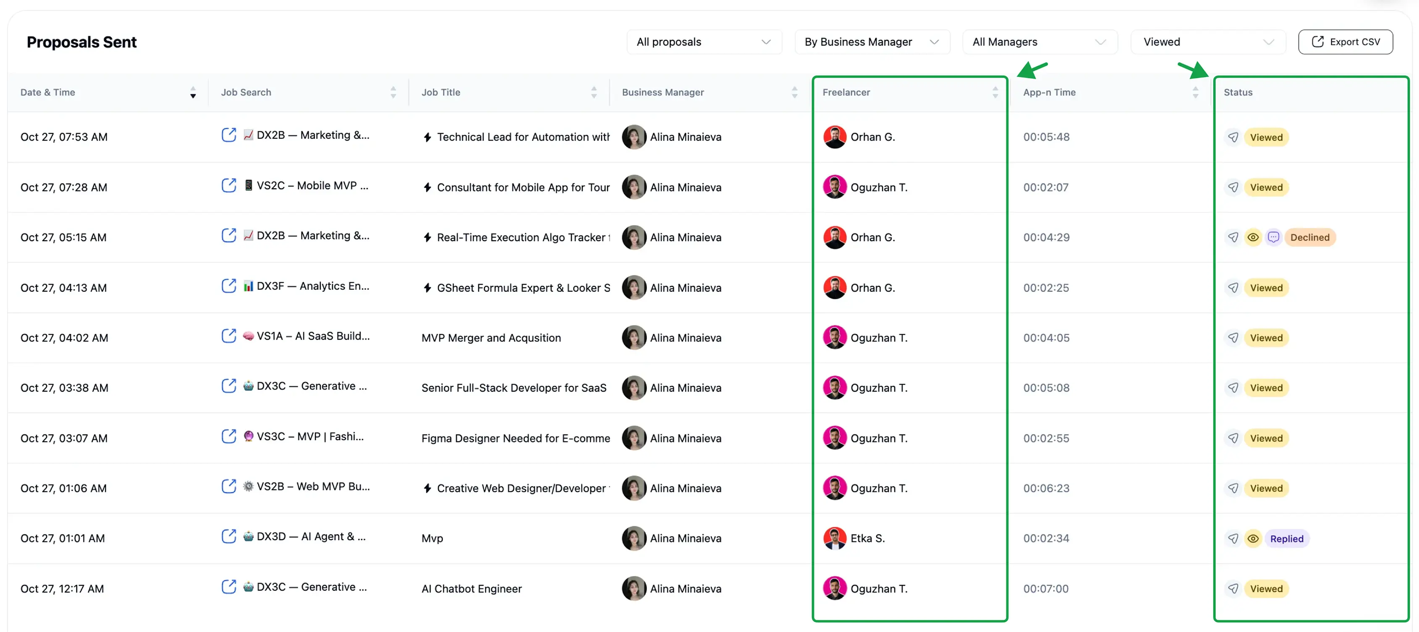Click the Export CSV button
The height and width of the screenshot is (632, 1419).
pos(1346,41)
